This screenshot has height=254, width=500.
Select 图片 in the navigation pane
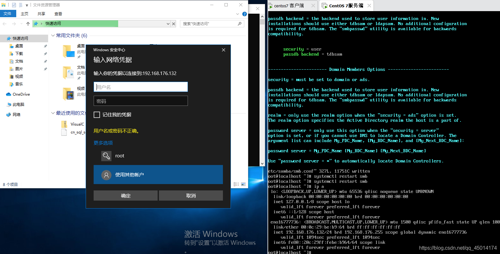tap(19, 69)
